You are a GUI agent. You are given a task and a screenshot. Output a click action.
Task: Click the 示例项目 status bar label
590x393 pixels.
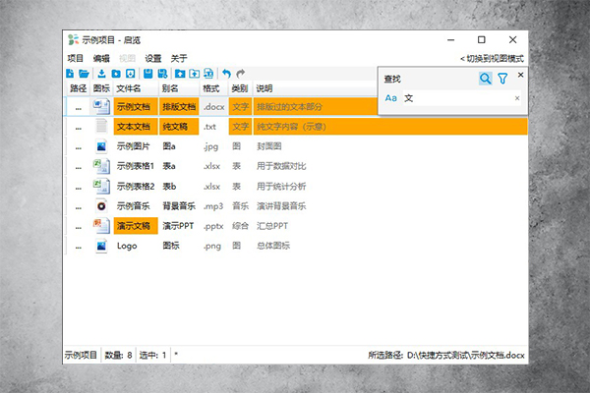[81, 355]
